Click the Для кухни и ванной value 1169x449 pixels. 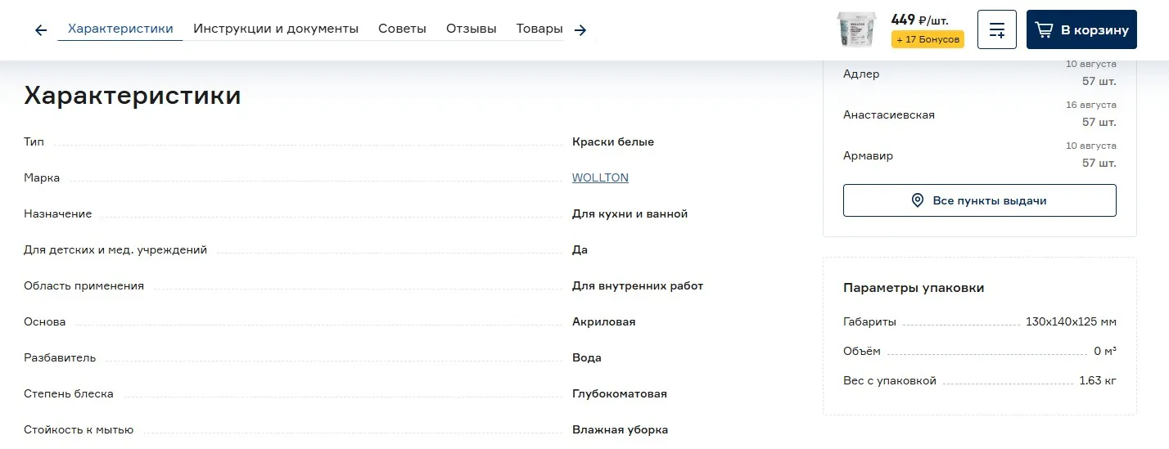click(x=630, y=213)
